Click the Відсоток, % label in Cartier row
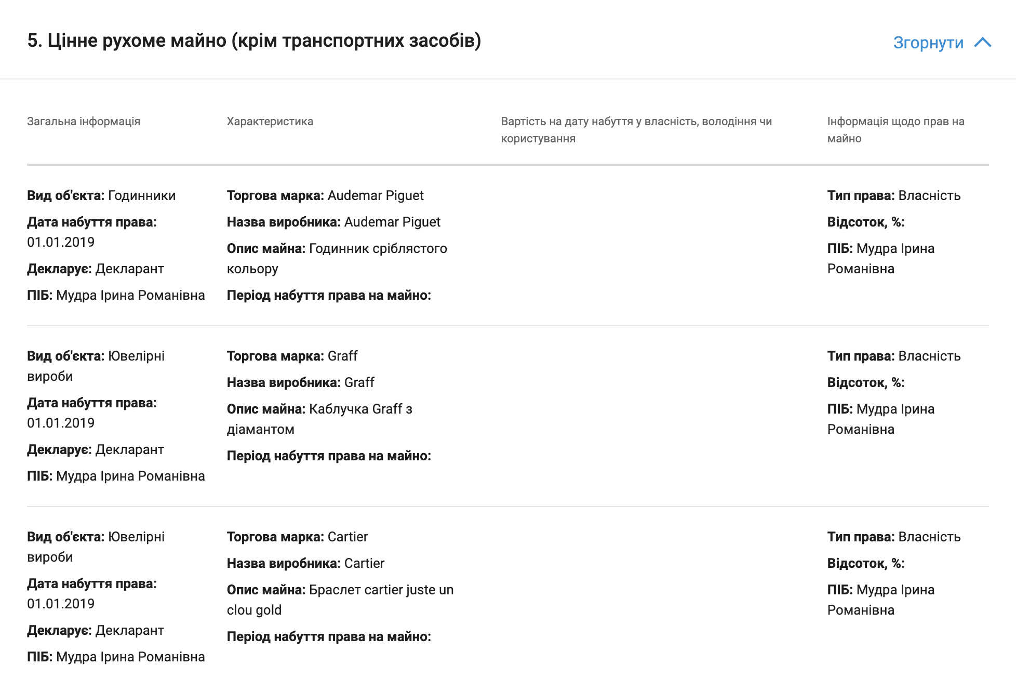The height and width of the screenshot is (691, 1016). [865, 564]
